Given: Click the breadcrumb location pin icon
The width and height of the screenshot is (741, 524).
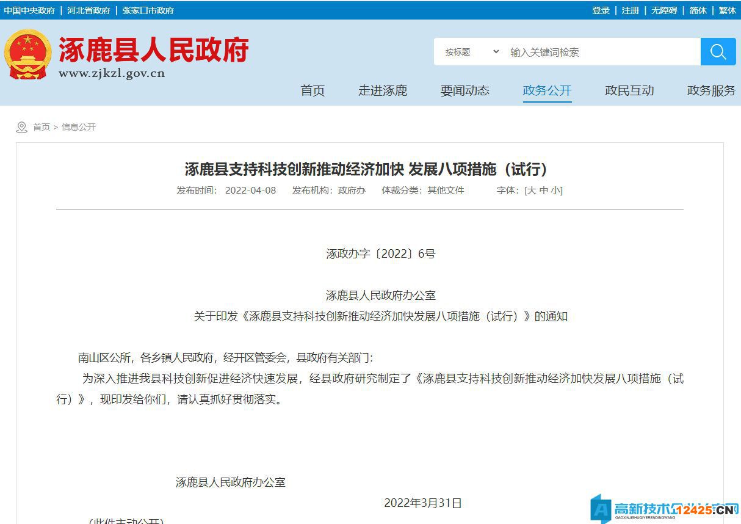Looking at the screenshot, I should click(x=22, y=126).
